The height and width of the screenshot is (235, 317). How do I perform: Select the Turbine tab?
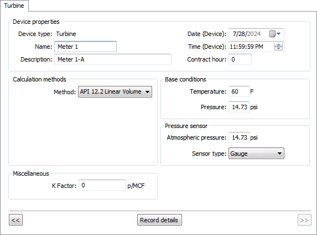click(x=14, y=6)
